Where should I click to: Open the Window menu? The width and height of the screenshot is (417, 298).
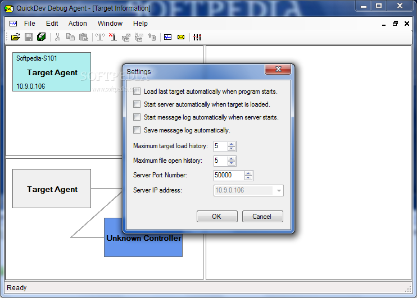[x=110, y=24]
